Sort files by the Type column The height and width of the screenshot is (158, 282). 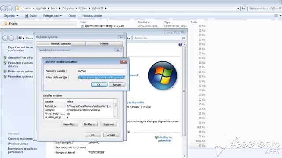tap(167, 22)
